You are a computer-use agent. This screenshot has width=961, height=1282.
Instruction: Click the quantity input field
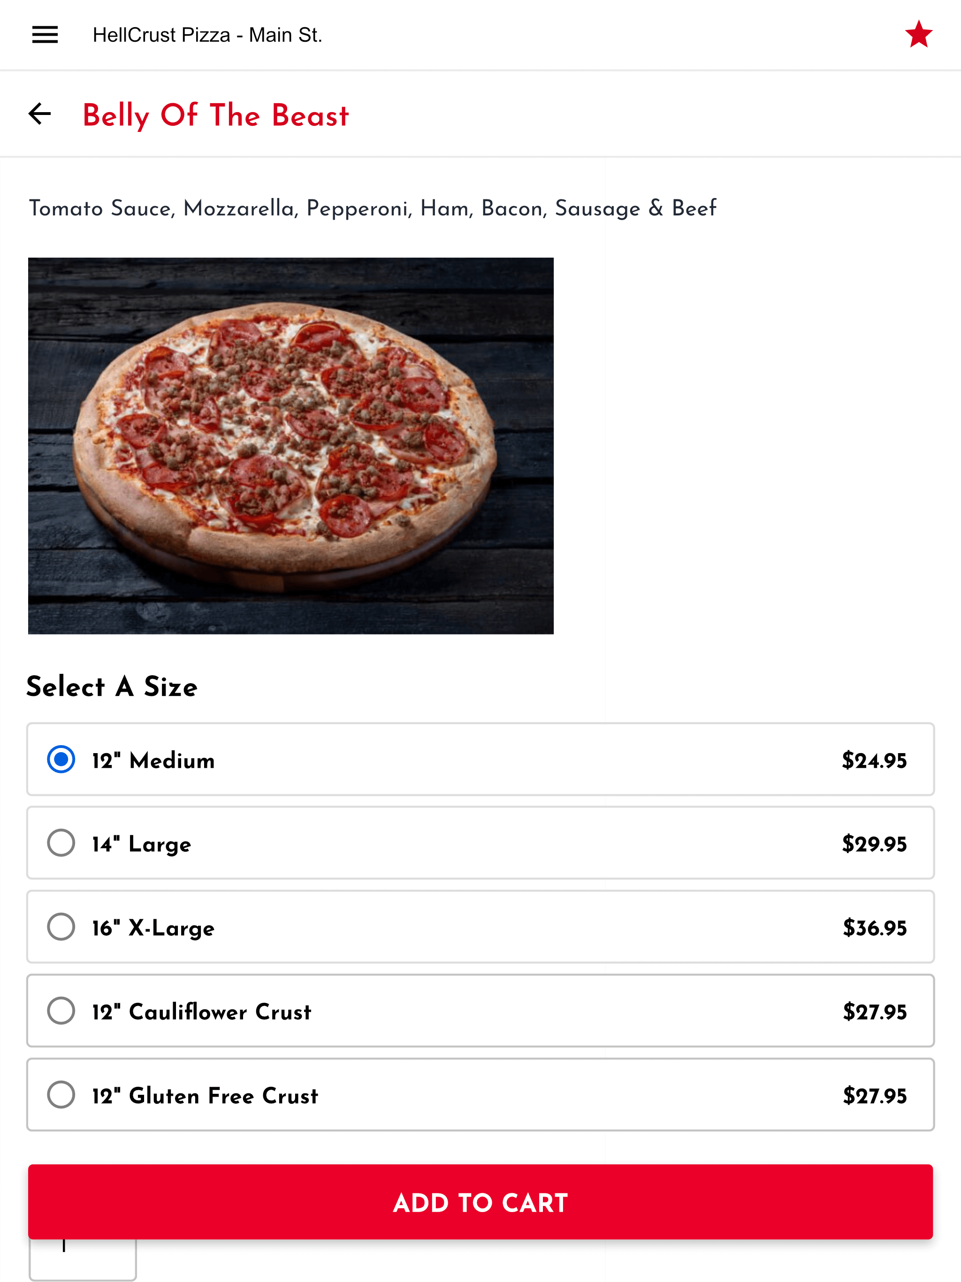pyautogui.click(x=83, y=1259)
